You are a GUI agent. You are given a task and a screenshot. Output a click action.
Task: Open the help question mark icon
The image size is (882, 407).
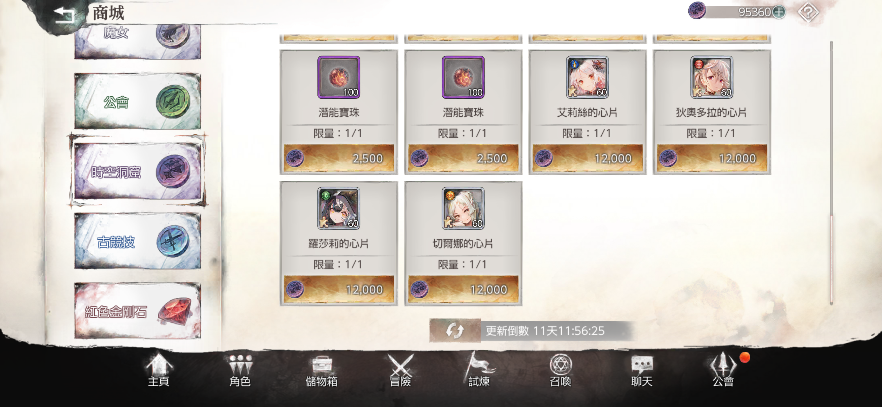[x=808, y=12]
